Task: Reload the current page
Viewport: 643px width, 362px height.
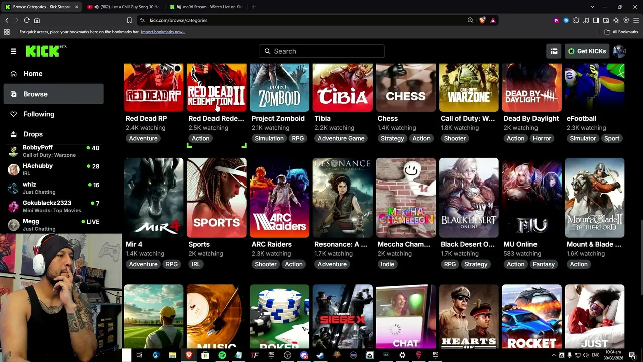Action: pyautogui.click(x=27, y=20)
